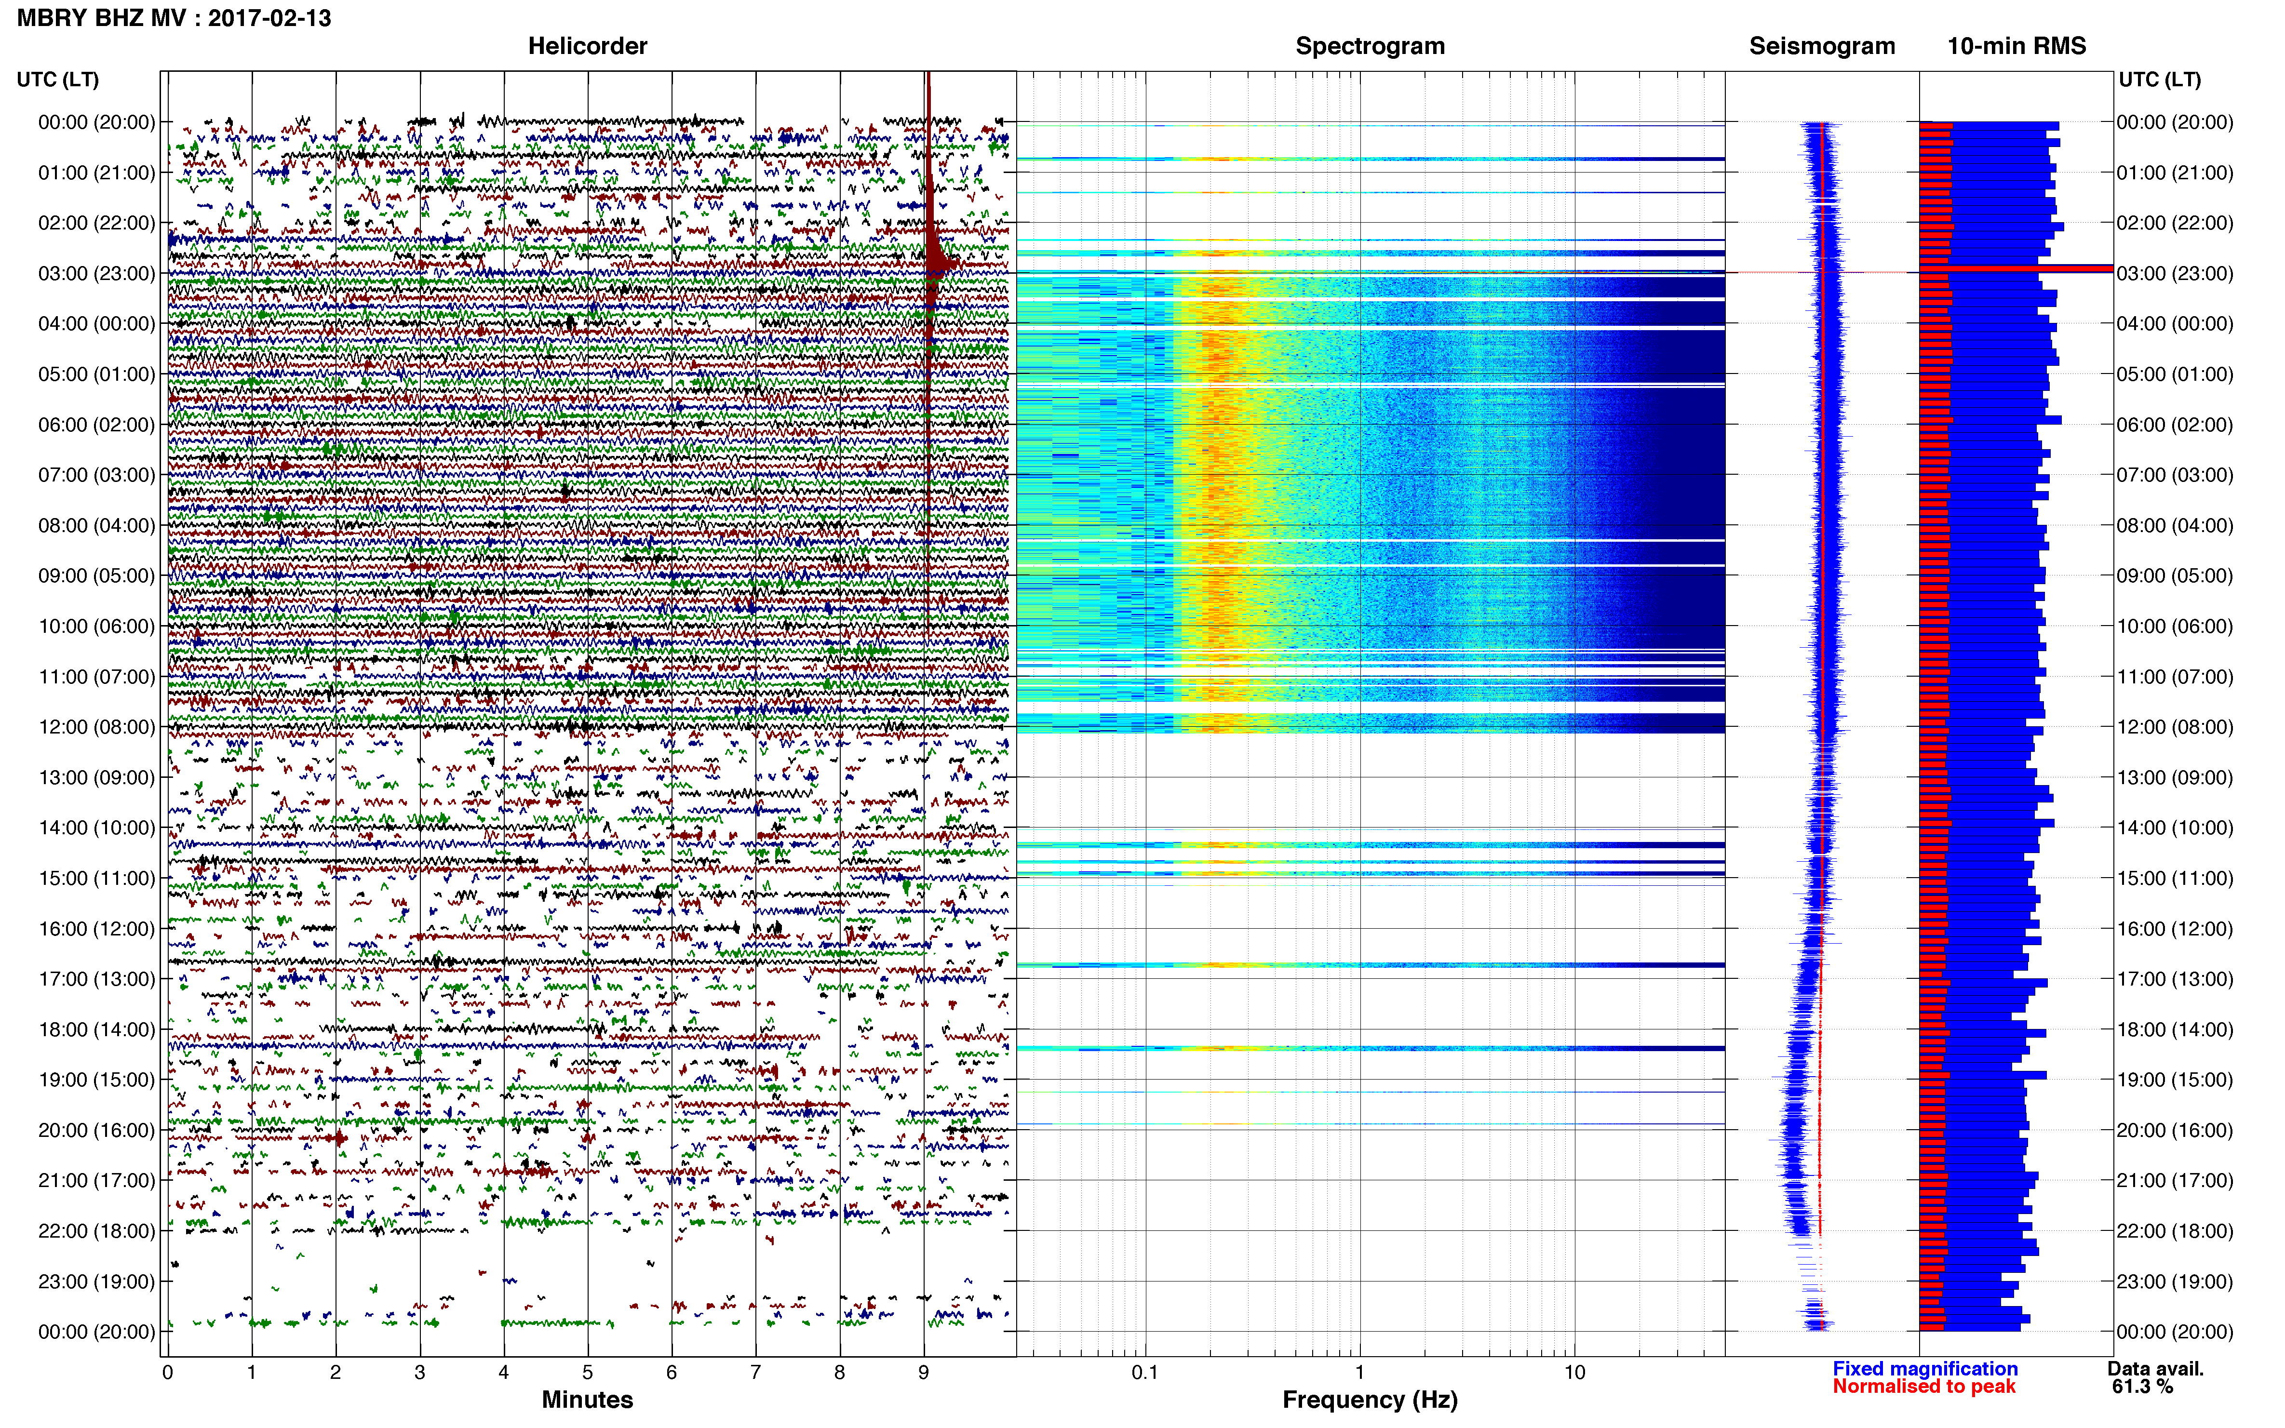Click RMS-side time label '23:00 (19:00)'

click(2175, 1281)
